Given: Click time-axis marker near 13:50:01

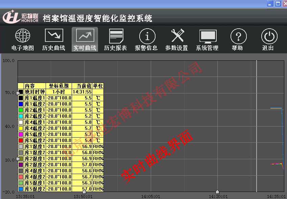Looking at the screenshot, I should pos(84,192).
